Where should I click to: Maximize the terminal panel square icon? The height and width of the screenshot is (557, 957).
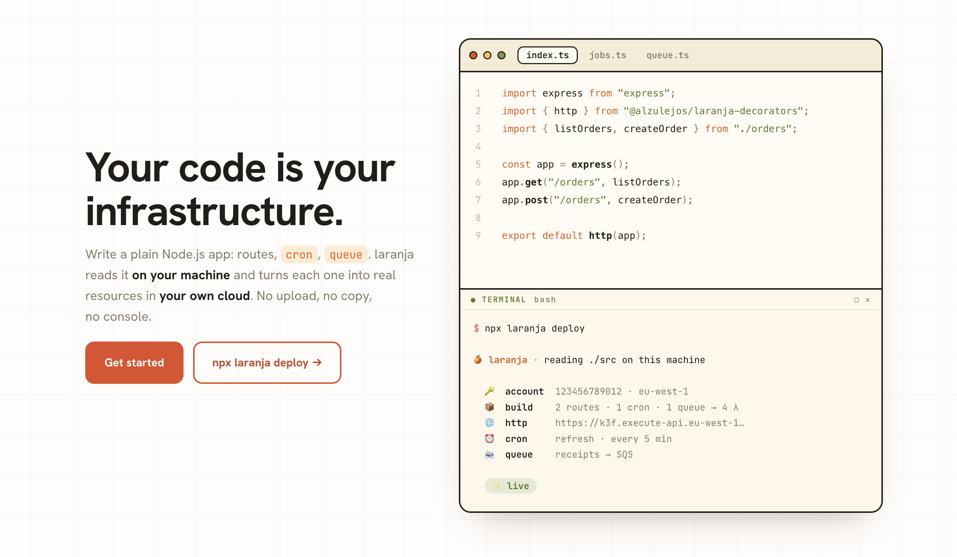tap(856, 300)
